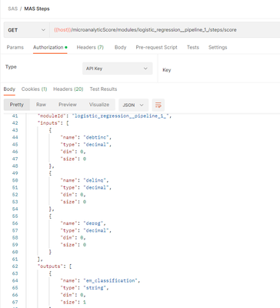280x308 pixels.
Task: Click the "decimal" type on line 51
Action: (x=96, y=187)
